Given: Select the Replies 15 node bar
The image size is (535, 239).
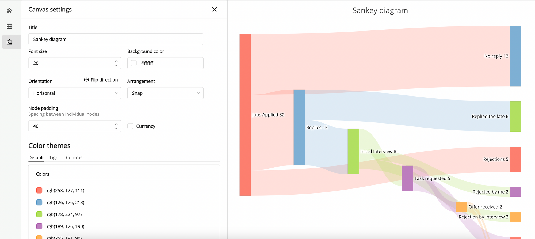Looking at the screenshot, I should pyautogui.click(x=299, y=128).
